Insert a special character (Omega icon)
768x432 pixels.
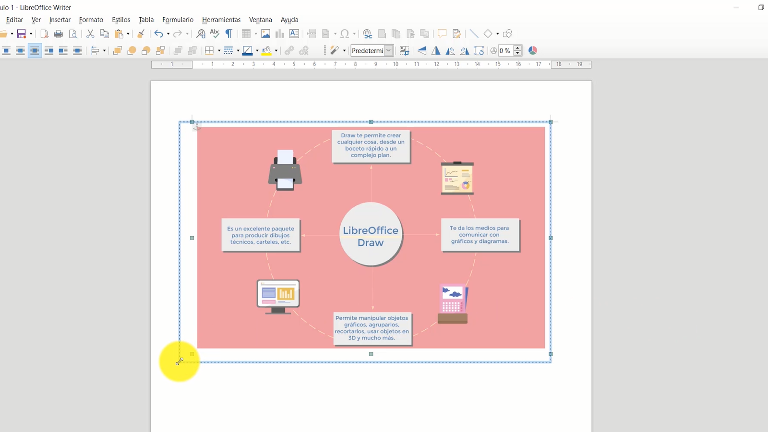pos(345,34)
